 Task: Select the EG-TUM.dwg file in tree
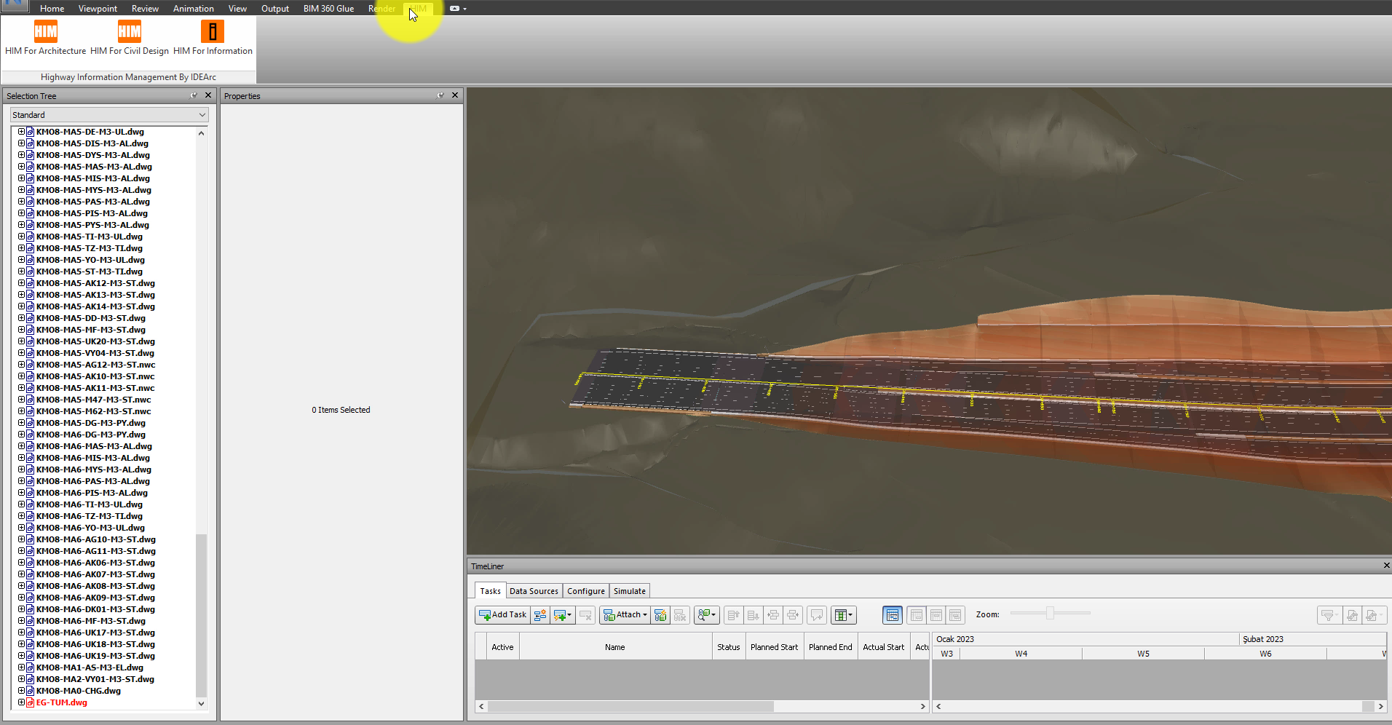pos(61,702)
